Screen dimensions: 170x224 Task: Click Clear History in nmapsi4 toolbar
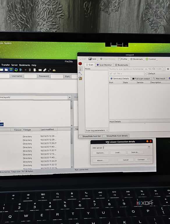coord(108,59)
